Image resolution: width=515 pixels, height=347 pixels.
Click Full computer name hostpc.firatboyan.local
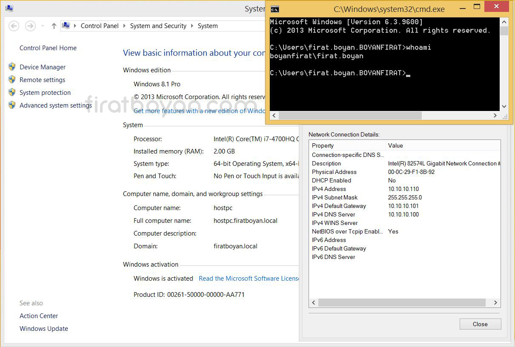(x=246, y=221)
